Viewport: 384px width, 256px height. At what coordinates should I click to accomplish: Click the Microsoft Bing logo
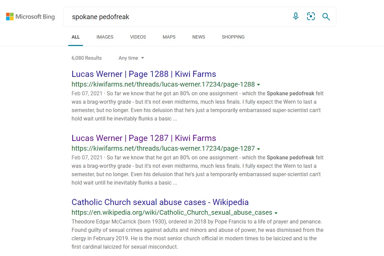coord(30,17)
